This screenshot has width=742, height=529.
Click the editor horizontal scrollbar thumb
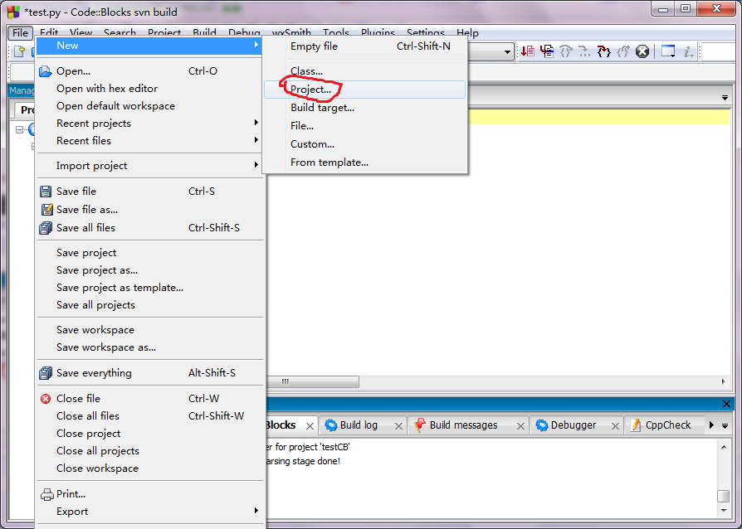[312, 381]
